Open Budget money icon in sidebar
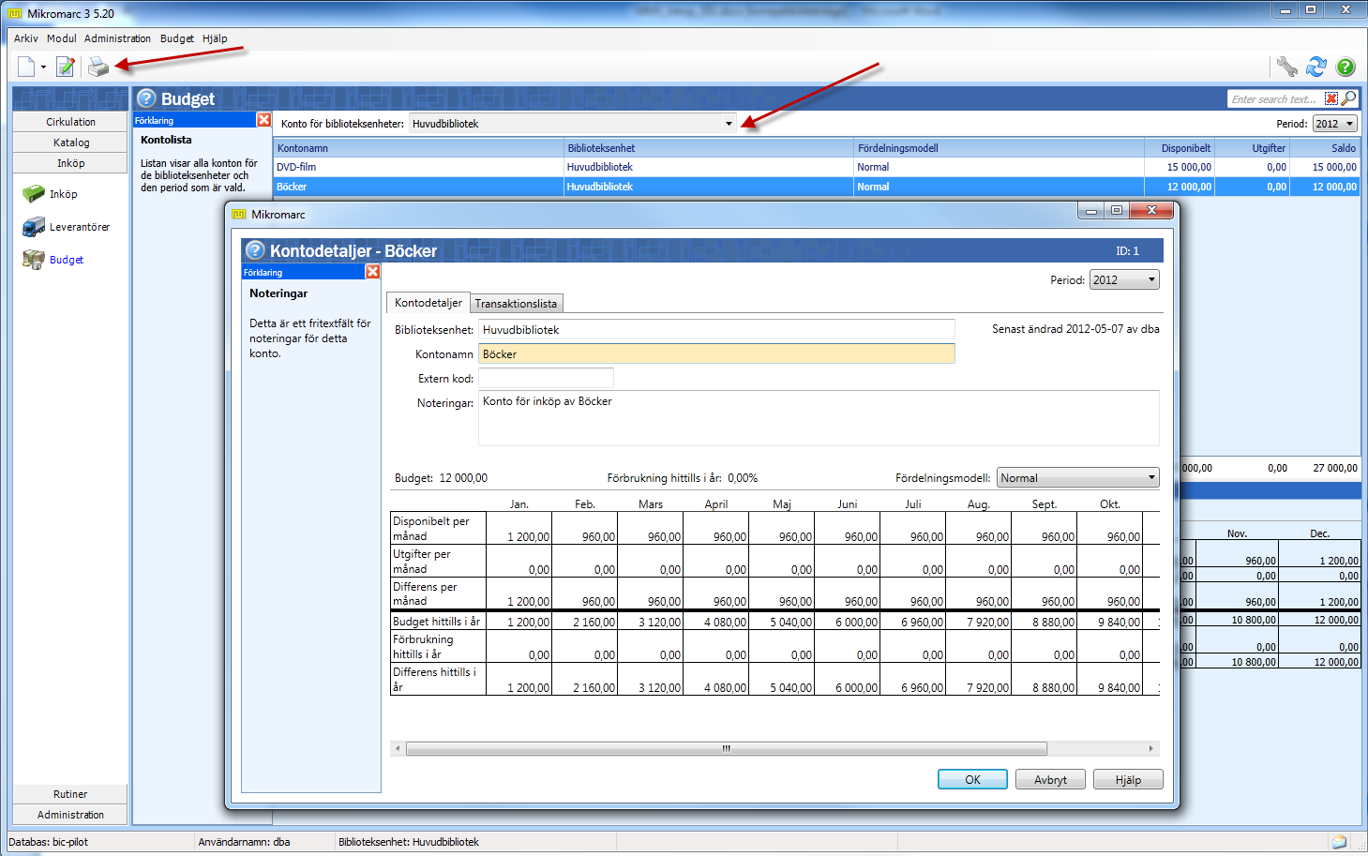1368x856 pixels. 34,260
